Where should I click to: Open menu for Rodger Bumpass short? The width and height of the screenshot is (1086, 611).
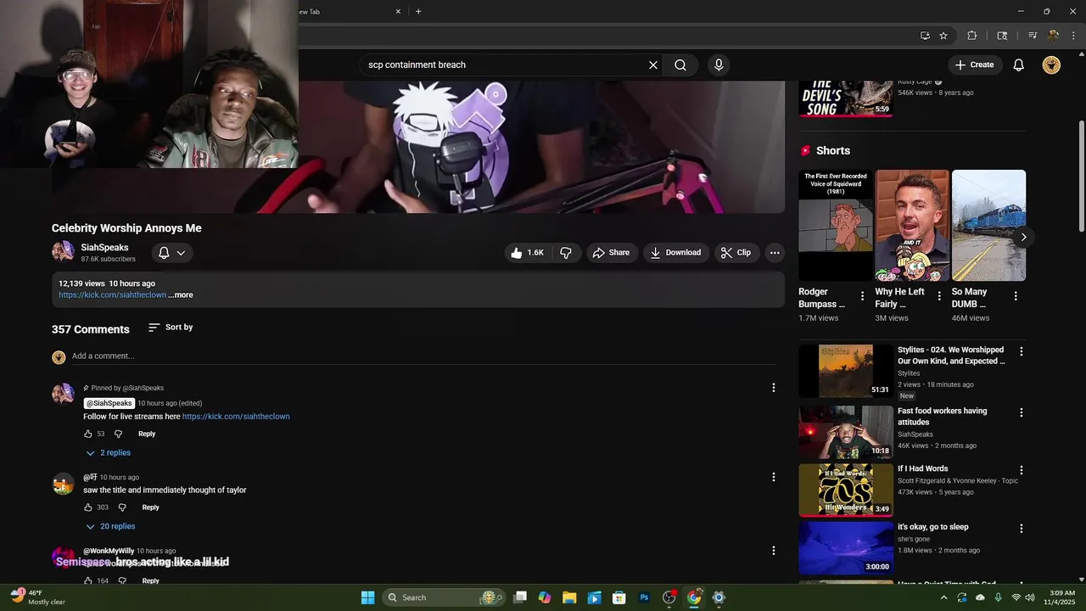click(863, 296)
